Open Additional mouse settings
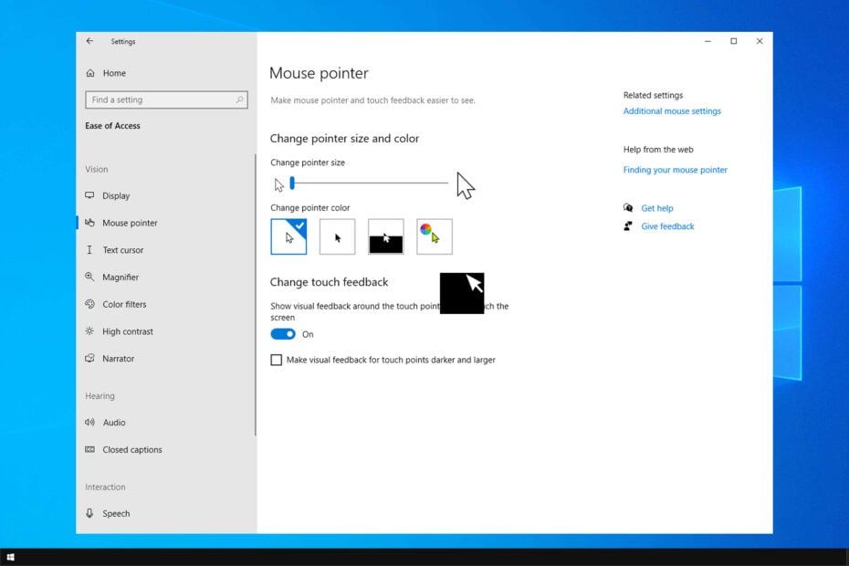 point(672,110)
